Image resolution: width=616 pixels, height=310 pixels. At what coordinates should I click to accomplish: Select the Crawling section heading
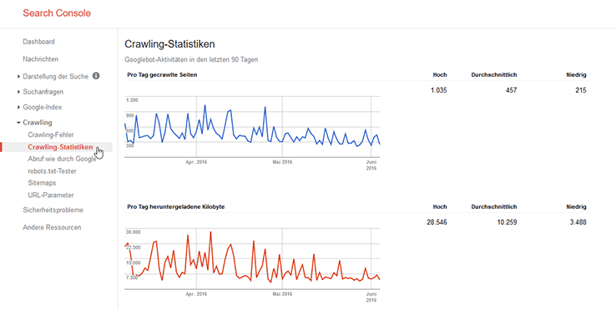point(38,123)
